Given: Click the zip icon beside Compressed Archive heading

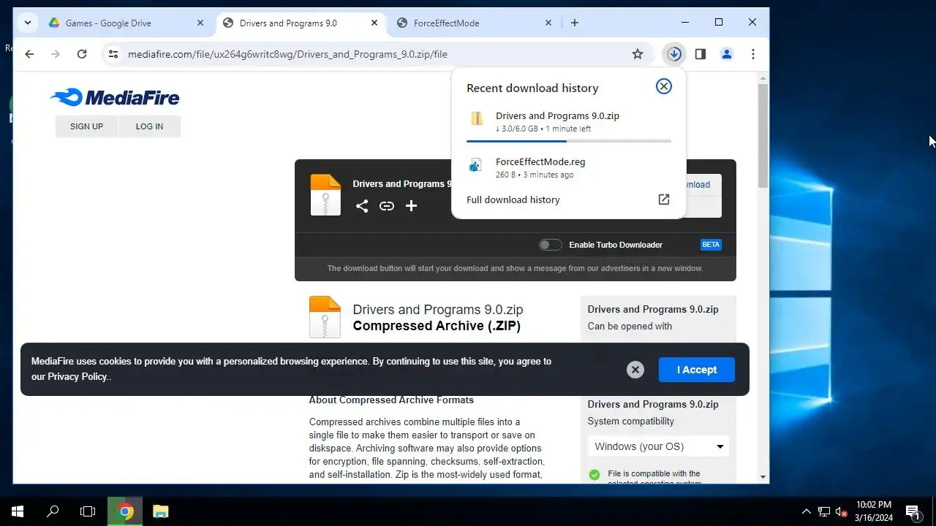Looking at the screenshot, I should tap(325, 316).
